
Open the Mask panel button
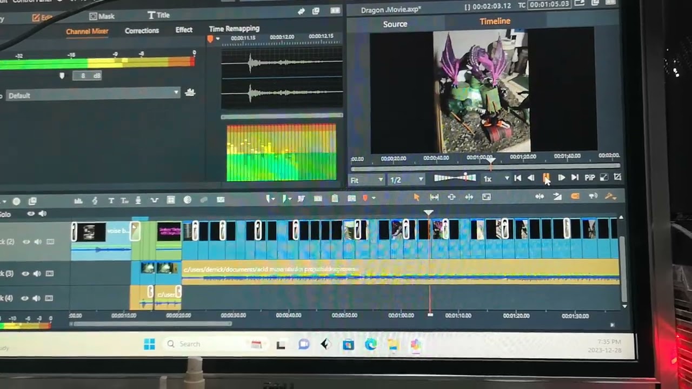point(102,16)
